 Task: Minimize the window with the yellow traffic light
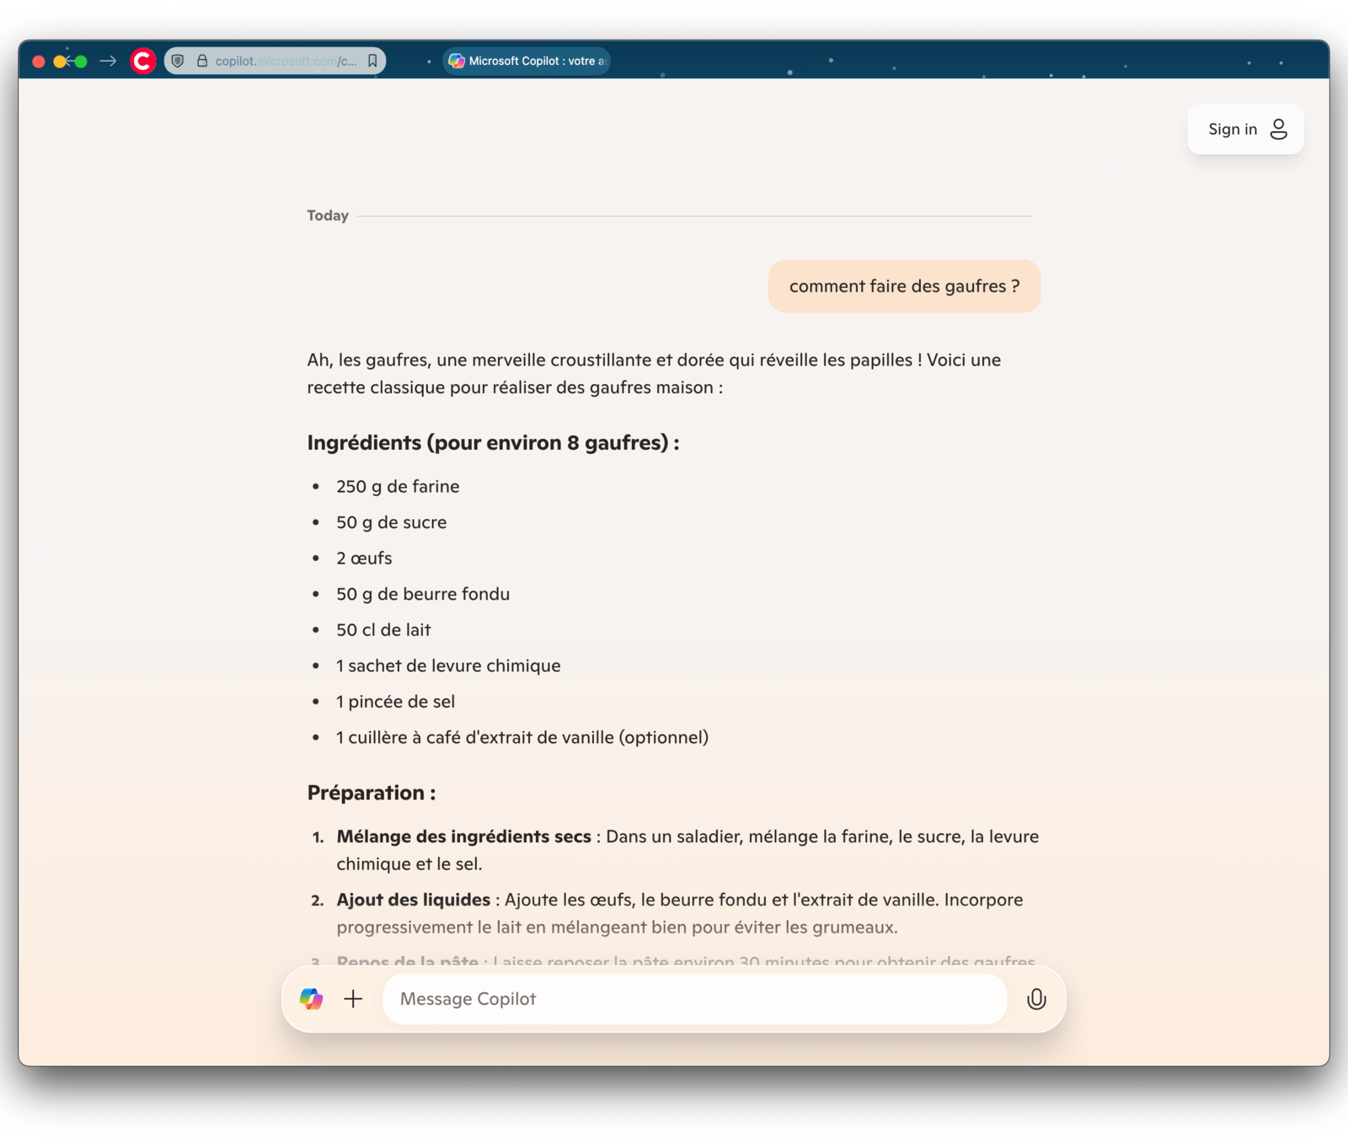[x=59, y=60]
